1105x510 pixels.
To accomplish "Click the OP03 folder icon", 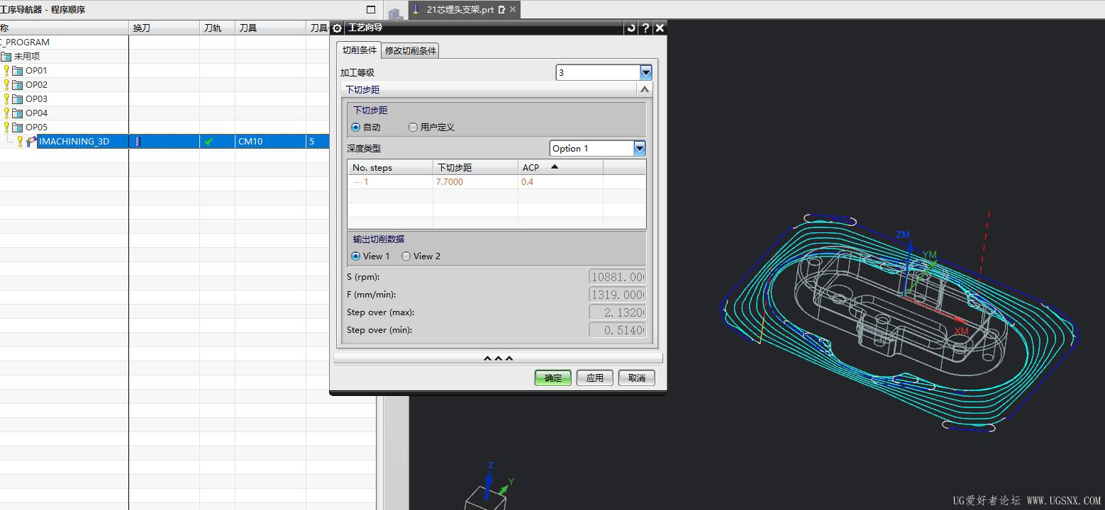I will tap(18, 99).
